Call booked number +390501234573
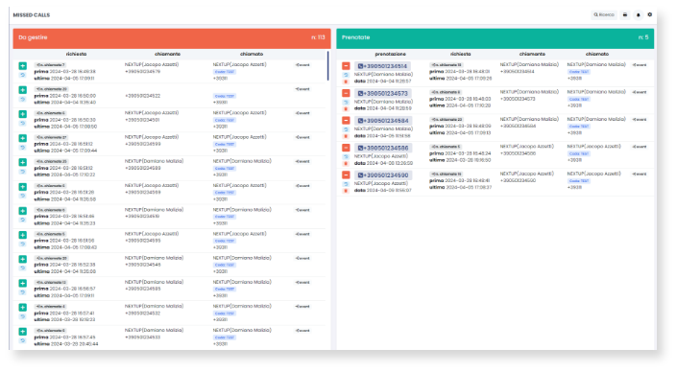 (382, 93)
